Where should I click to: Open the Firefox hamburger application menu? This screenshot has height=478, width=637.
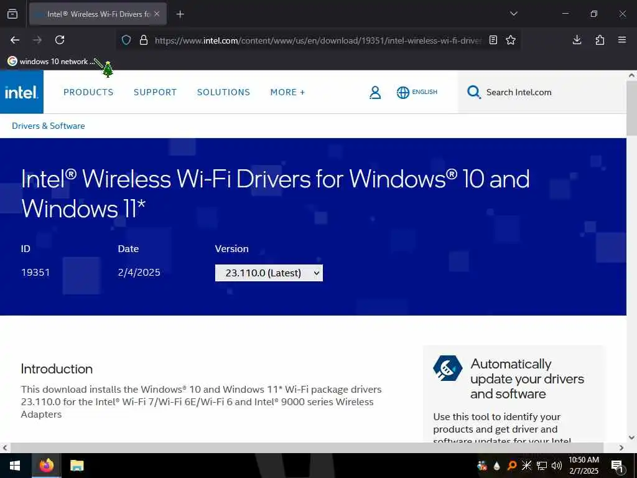tap(622, 40)
